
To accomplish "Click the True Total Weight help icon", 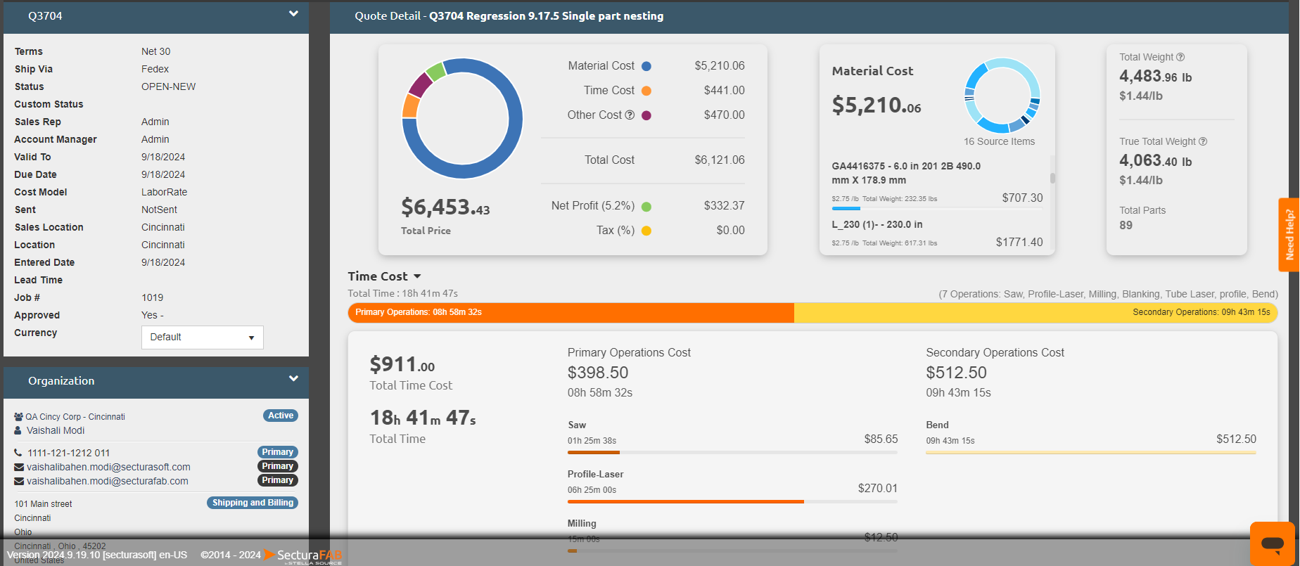I will [x=1203, y=141].
